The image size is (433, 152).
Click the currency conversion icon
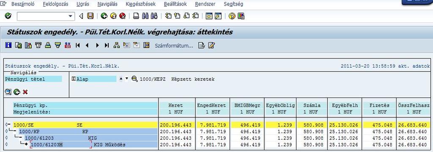point(67,45)
